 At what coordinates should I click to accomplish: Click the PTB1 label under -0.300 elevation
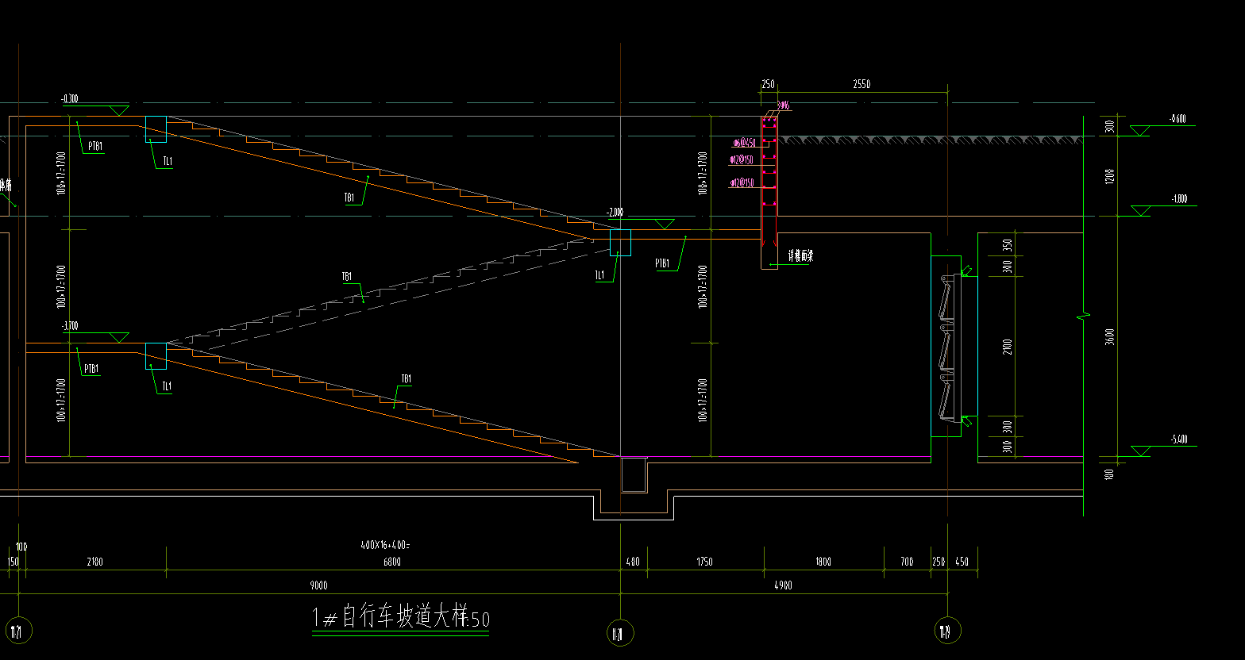(94, 146)
